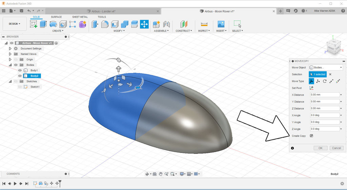This screenshot has width=347, height=190.
Task: Switch to the Sheet Metal tab
Action: (80, 17)
